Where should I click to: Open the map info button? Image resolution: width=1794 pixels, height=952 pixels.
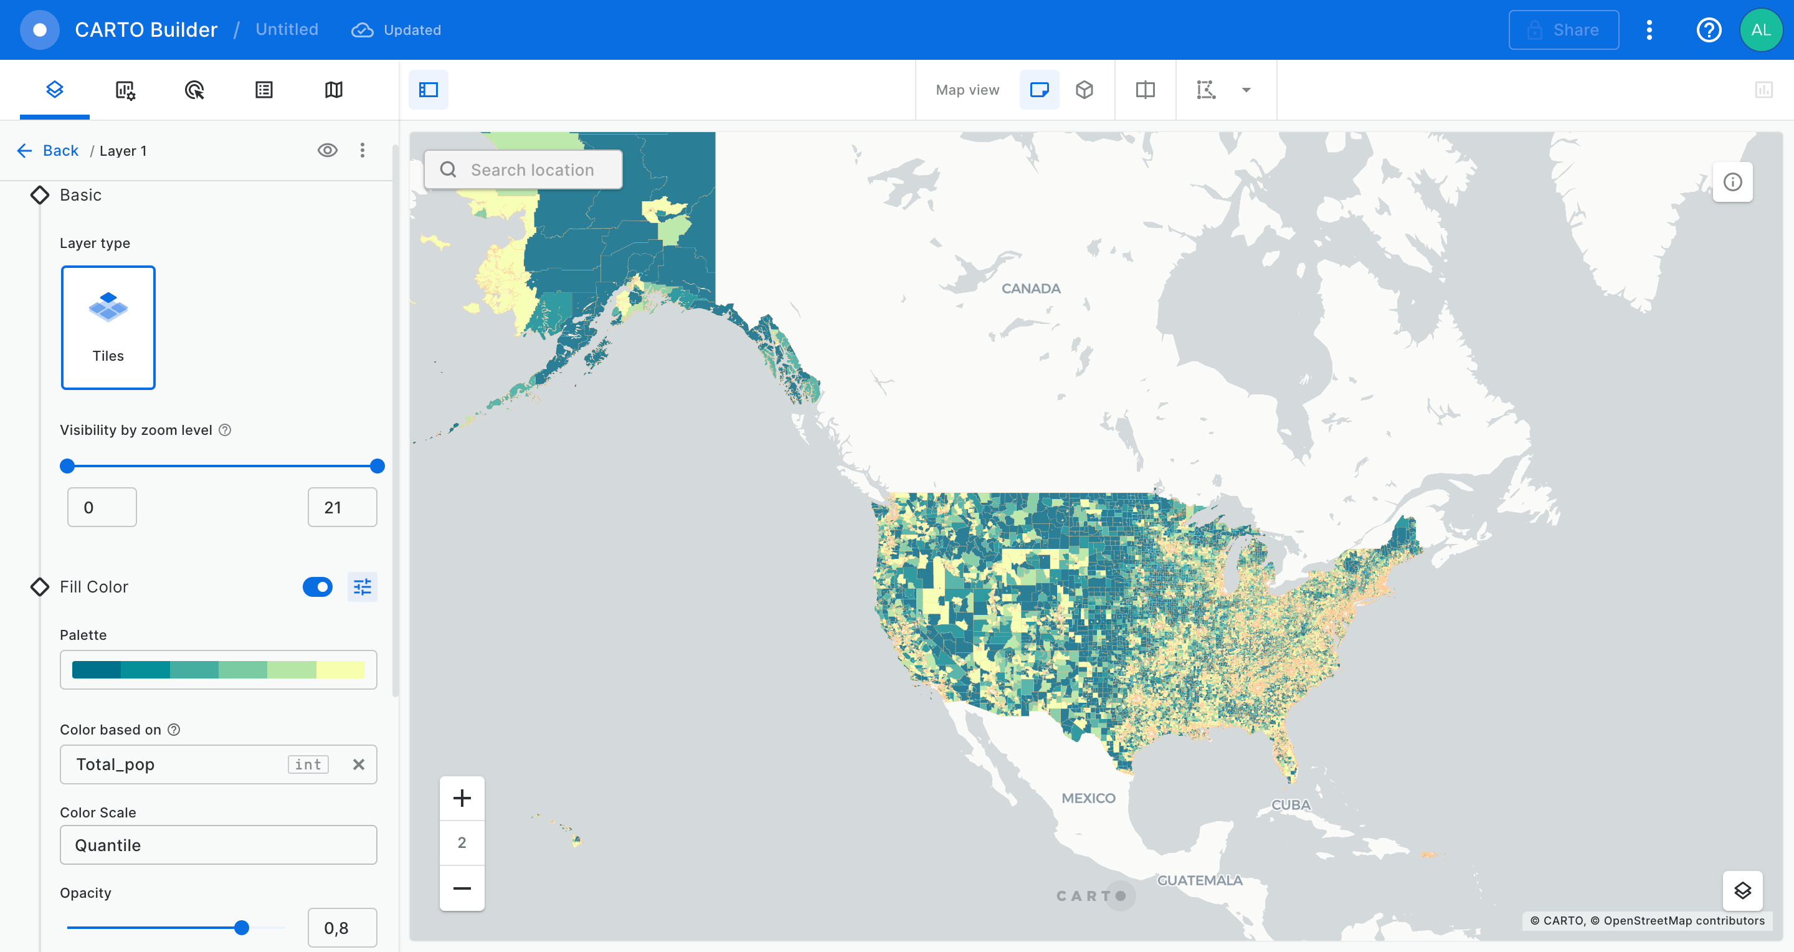1732,183
